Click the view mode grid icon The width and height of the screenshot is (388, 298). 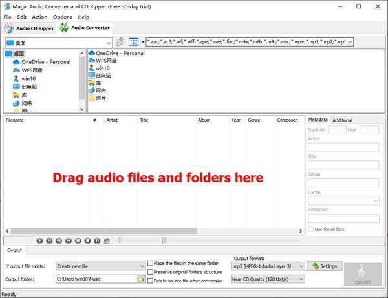pos(133,41)
